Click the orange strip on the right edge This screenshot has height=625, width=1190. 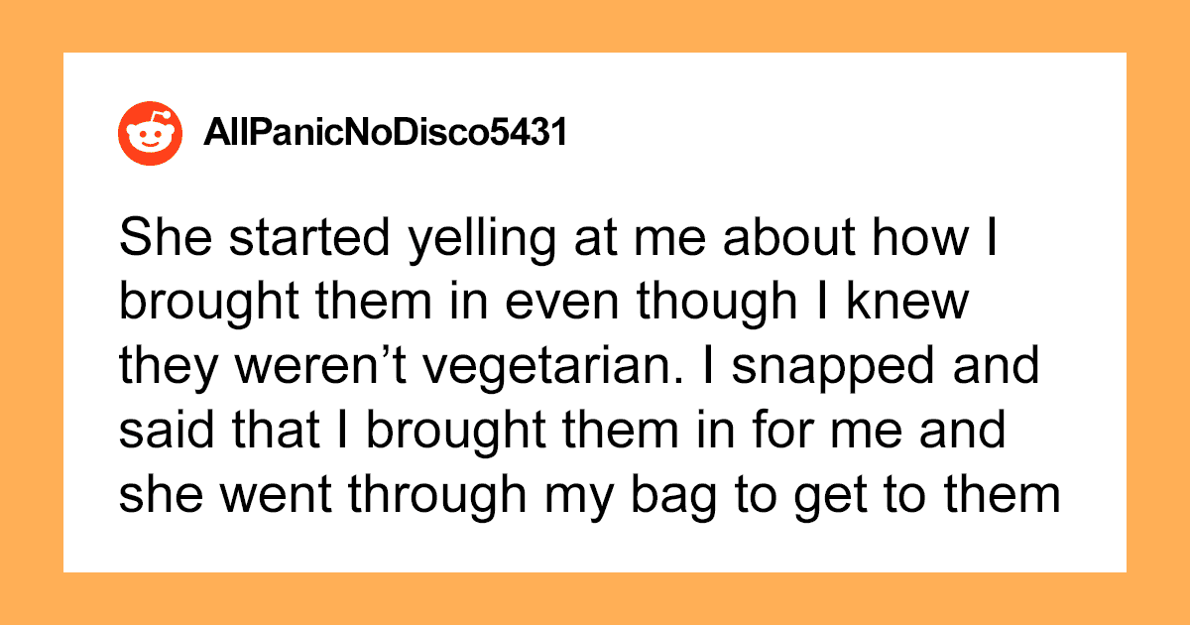coord(1158,312)
